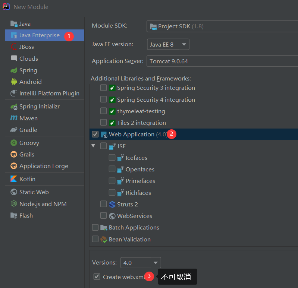Image resolution: width=298 pixels, height=288 pixels.
Task: Select Node.js and NPM module type
Action: 44,204
